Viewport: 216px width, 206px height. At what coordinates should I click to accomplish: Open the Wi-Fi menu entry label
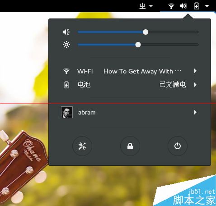pyautogui.click(x=85, y=71)
